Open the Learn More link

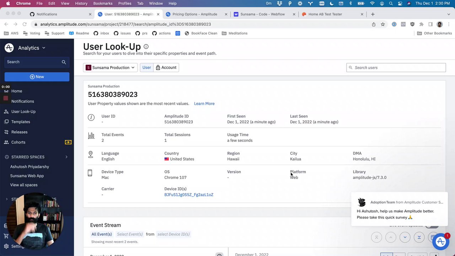(x=204, y=104)
